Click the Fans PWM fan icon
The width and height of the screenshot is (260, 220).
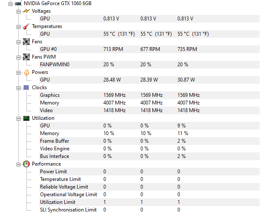coord(26,57)
